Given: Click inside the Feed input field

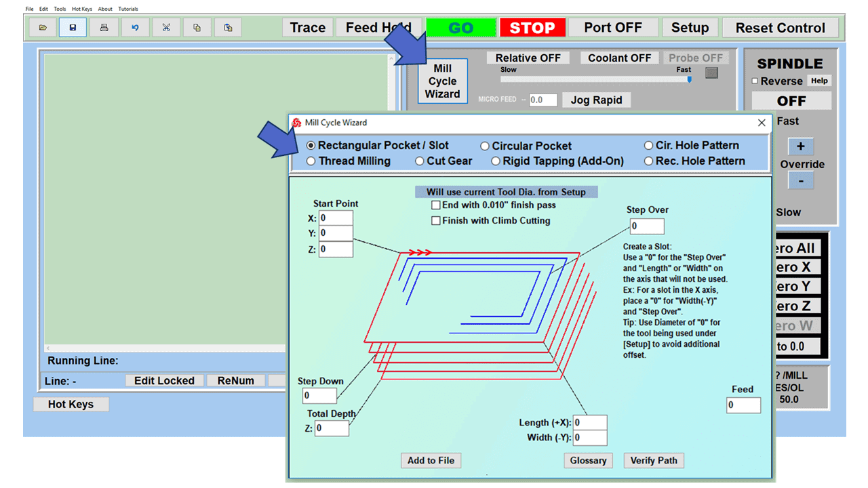Looking at the screenshot, I should [743, 405].
